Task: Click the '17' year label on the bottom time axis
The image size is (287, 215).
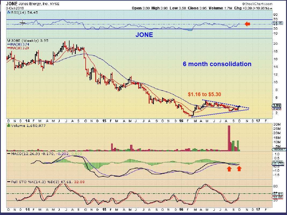Action: point(258,209)
